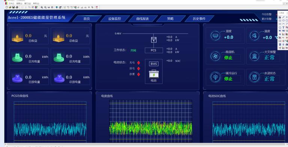Click the 液冷运行 icon
288x147 pixels.
(215, 77)
